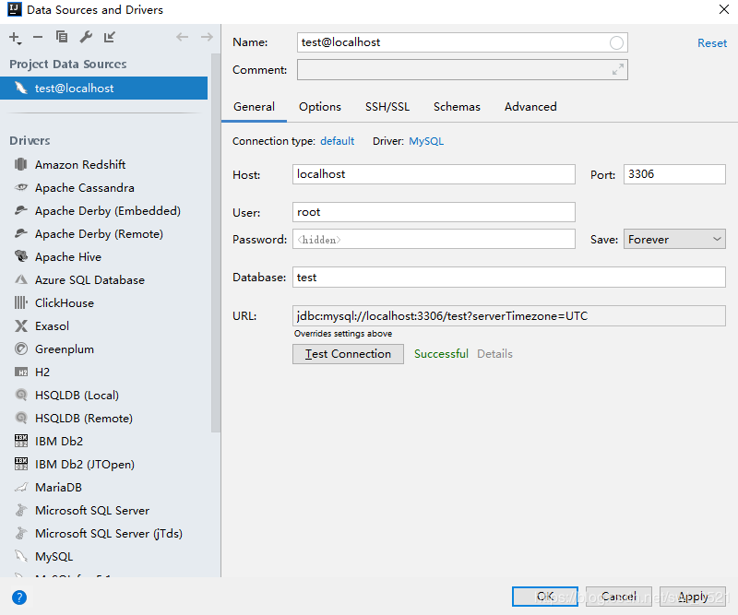Open help with the question mark icon
Image resolution: width=738 pixels, height=615 pixels.
tap(19, 597)
